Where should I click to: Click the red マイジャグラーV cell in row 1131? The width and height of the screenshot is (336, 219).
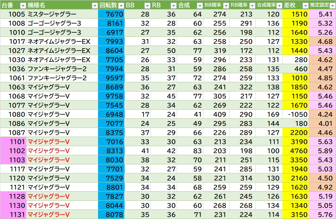point(62,215)
